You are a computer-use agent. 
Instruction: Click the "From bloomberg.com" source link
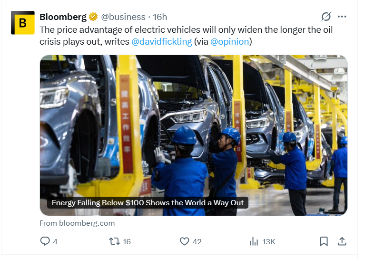(x=77, y=223)
